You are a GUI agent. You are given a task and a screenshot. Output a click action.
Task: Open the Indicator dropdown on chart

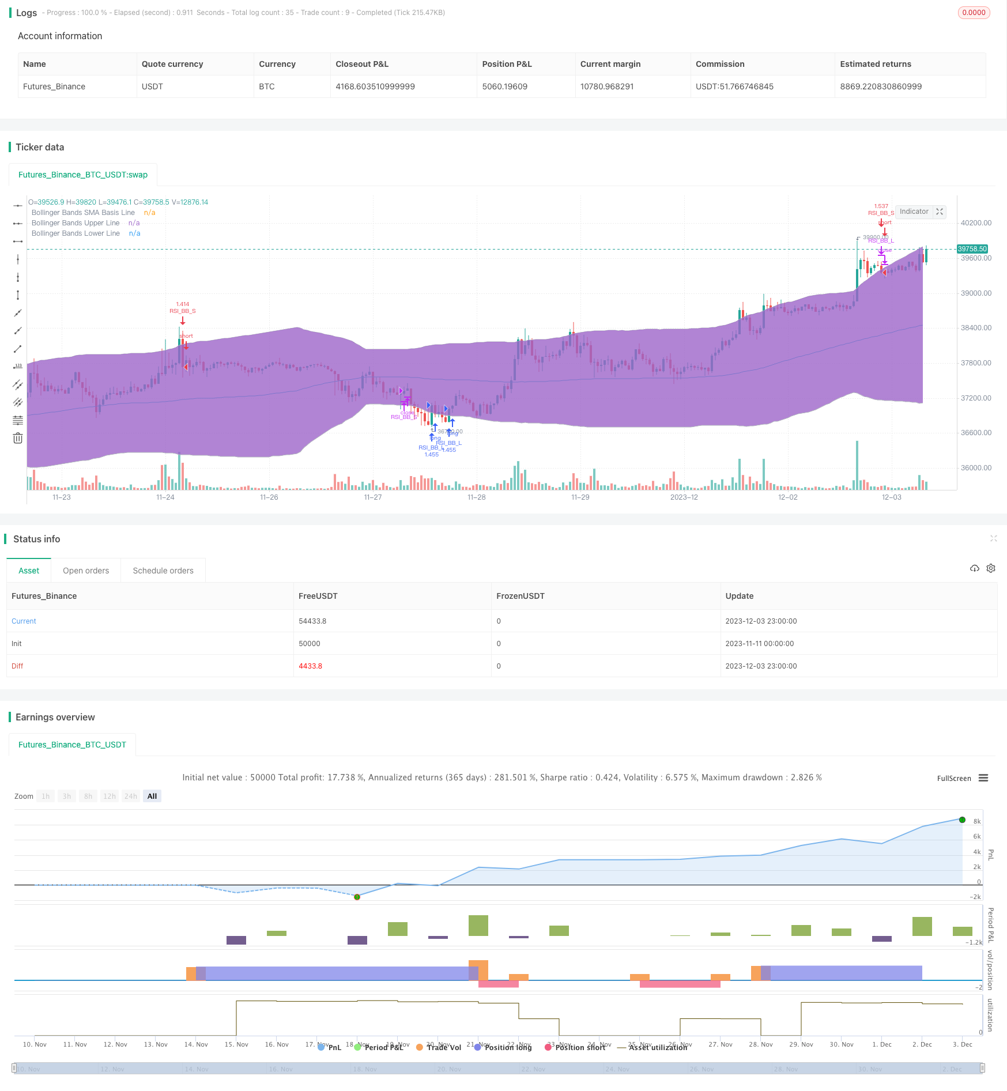(x=914, y=212)
